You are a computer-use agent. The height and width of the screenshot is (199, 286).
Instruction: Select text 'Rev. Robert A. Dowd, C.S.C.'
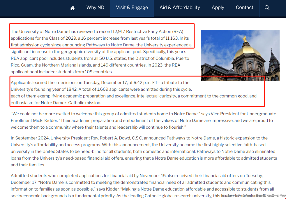(x=115, y=138)
